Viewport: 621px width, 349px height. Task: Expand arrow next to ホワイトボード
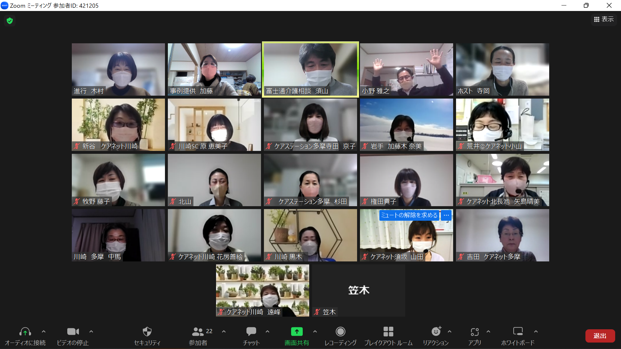(536, 332)
